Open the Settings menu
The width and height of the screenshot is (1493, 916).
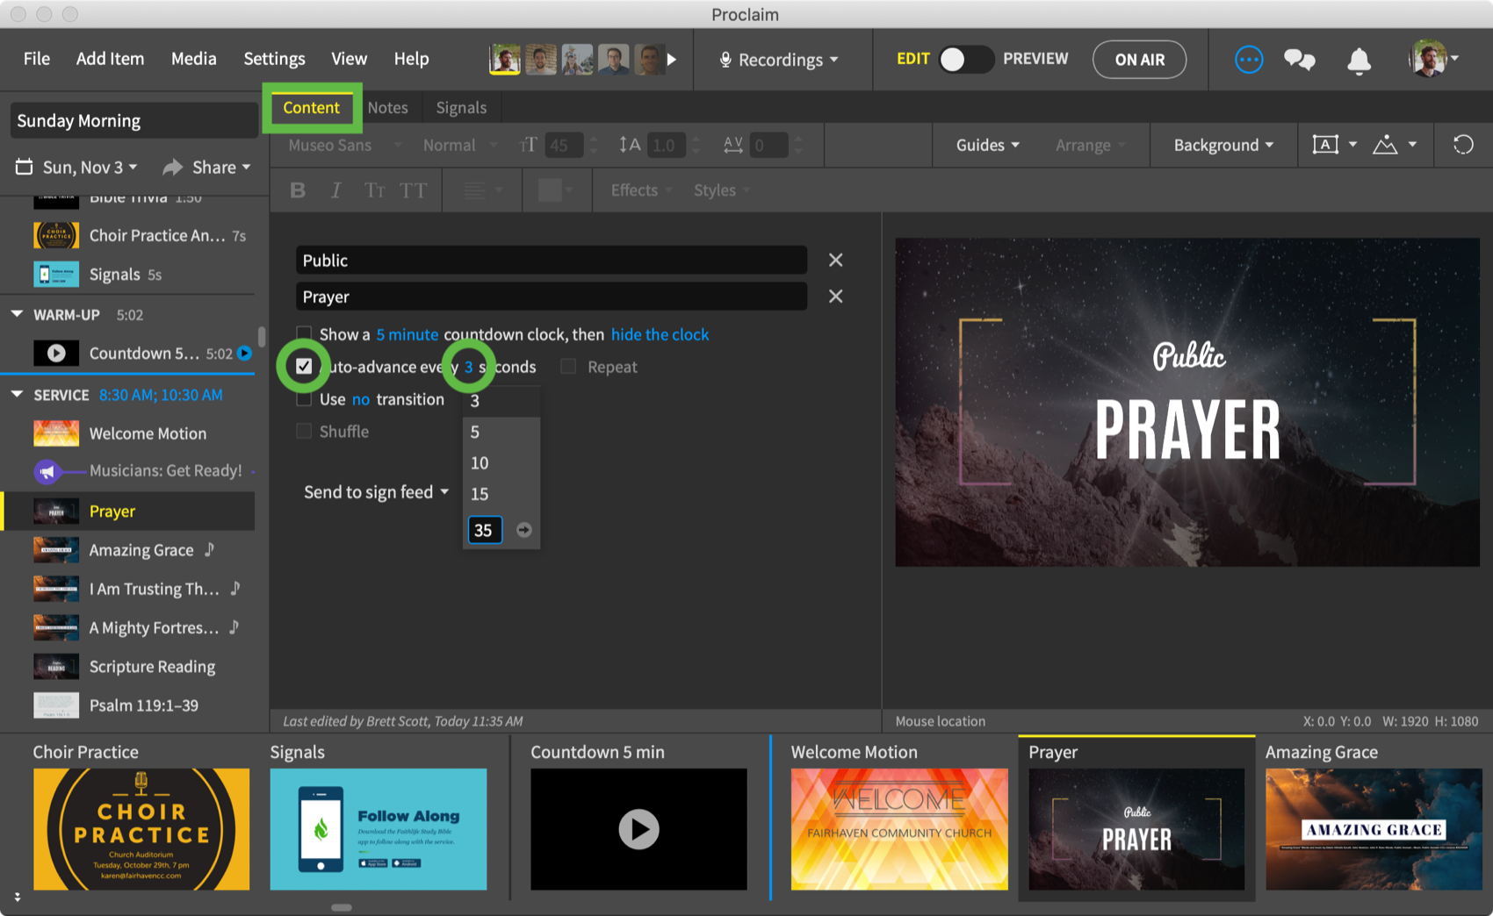(x=274, y=59)
